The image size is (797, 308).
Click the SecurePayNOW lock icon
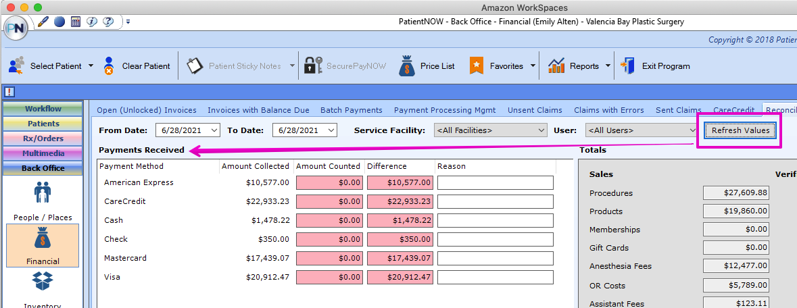[313, 66]
